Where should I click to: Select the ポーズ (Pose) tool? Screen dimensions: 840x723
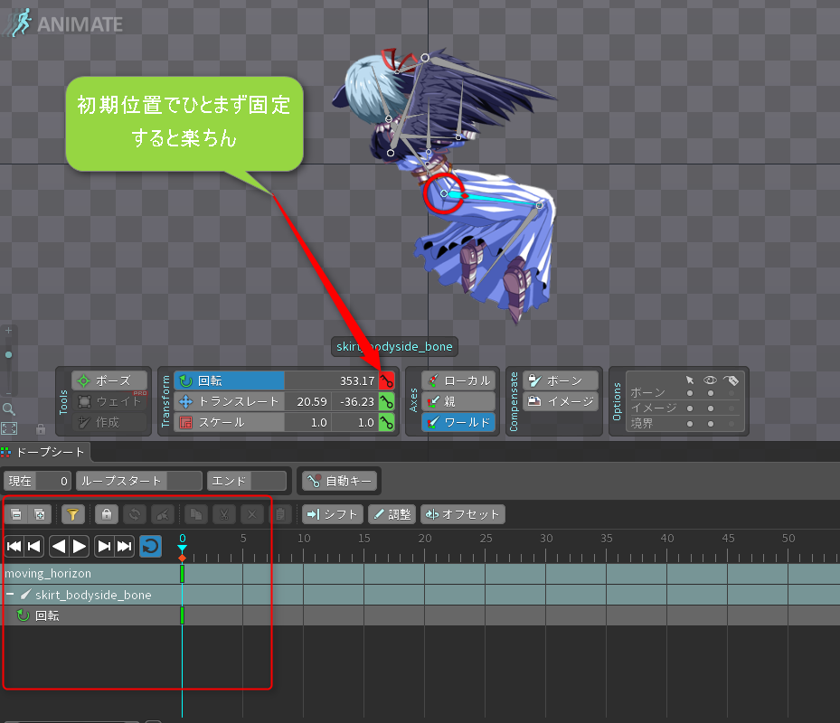109,380
